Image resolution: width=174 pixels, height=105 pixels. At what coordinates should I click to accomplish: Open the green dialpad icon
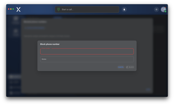(58, 9)
